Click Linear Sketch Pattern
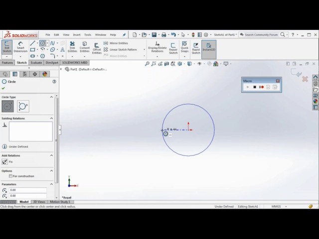 pyautogui.click(x=120, y=50)
